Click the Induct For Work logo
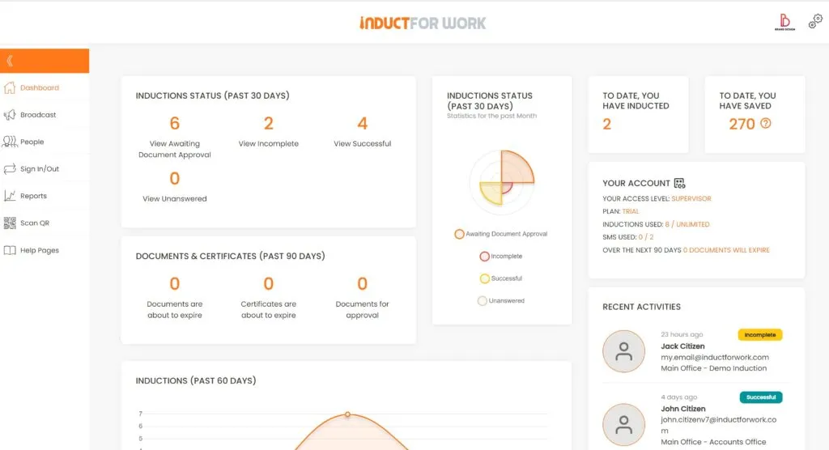829x450 pixels. point(423,23)
